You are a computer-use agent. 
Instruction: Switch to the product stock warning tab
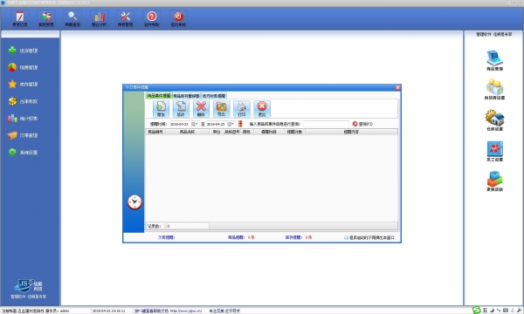[x=187, y=96]
